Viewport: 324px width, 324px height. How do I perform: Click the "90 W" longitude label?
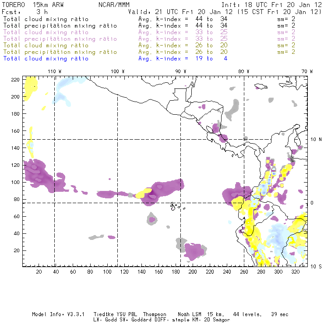[x=180, y=71]
